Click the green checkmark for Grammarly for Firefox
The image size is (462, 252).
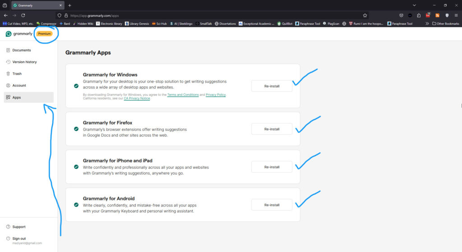(x=76, y=129)
